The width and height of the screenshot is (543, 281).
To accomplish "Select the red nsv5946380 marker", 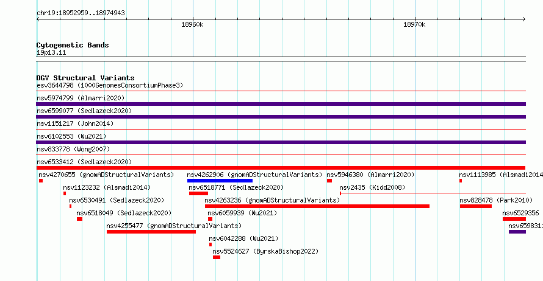I will pos(329,181).
